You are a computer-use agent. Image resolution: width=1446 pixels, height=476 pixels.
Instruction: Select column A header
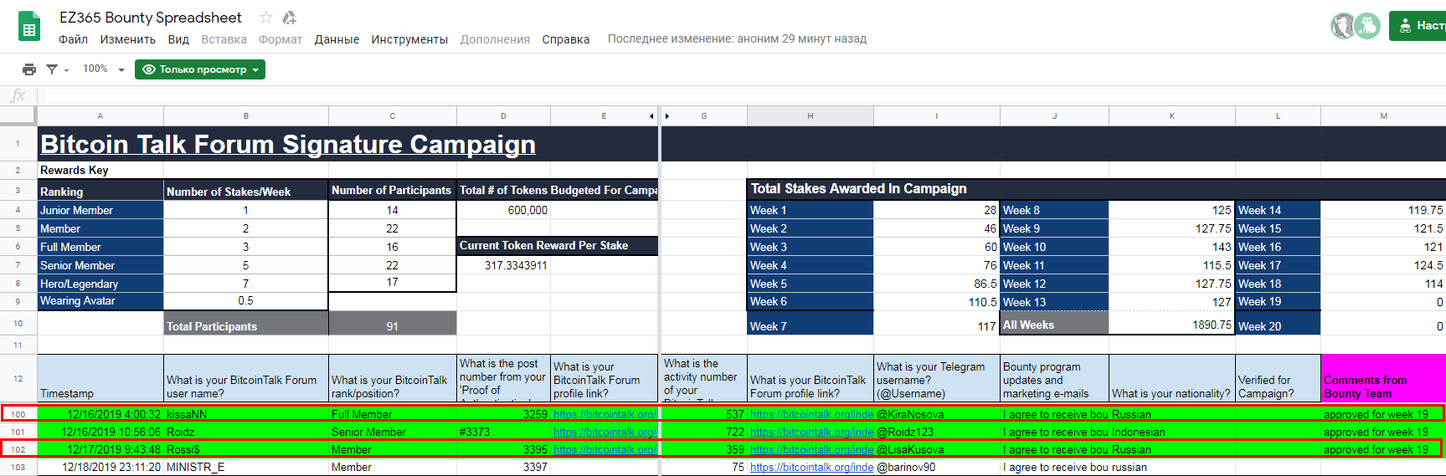(x=100, y=116)
